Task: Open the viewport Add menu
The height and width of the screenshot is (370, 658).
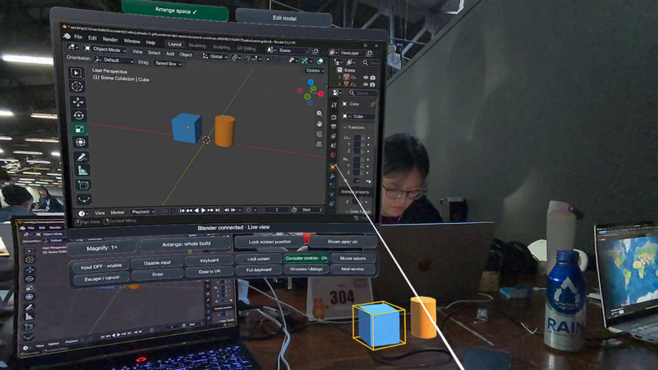Action: (170, 54)
